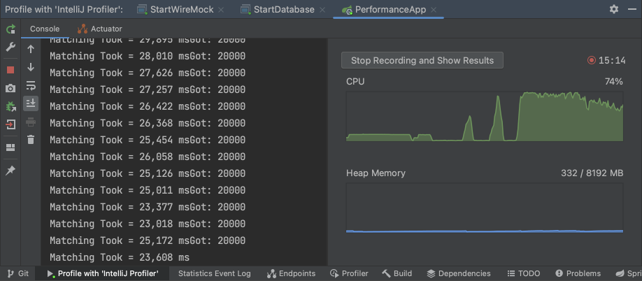The height and width of the screenshot is (281, 642).
Task: Click the Heap Memory chart
Action: point(485,208)
